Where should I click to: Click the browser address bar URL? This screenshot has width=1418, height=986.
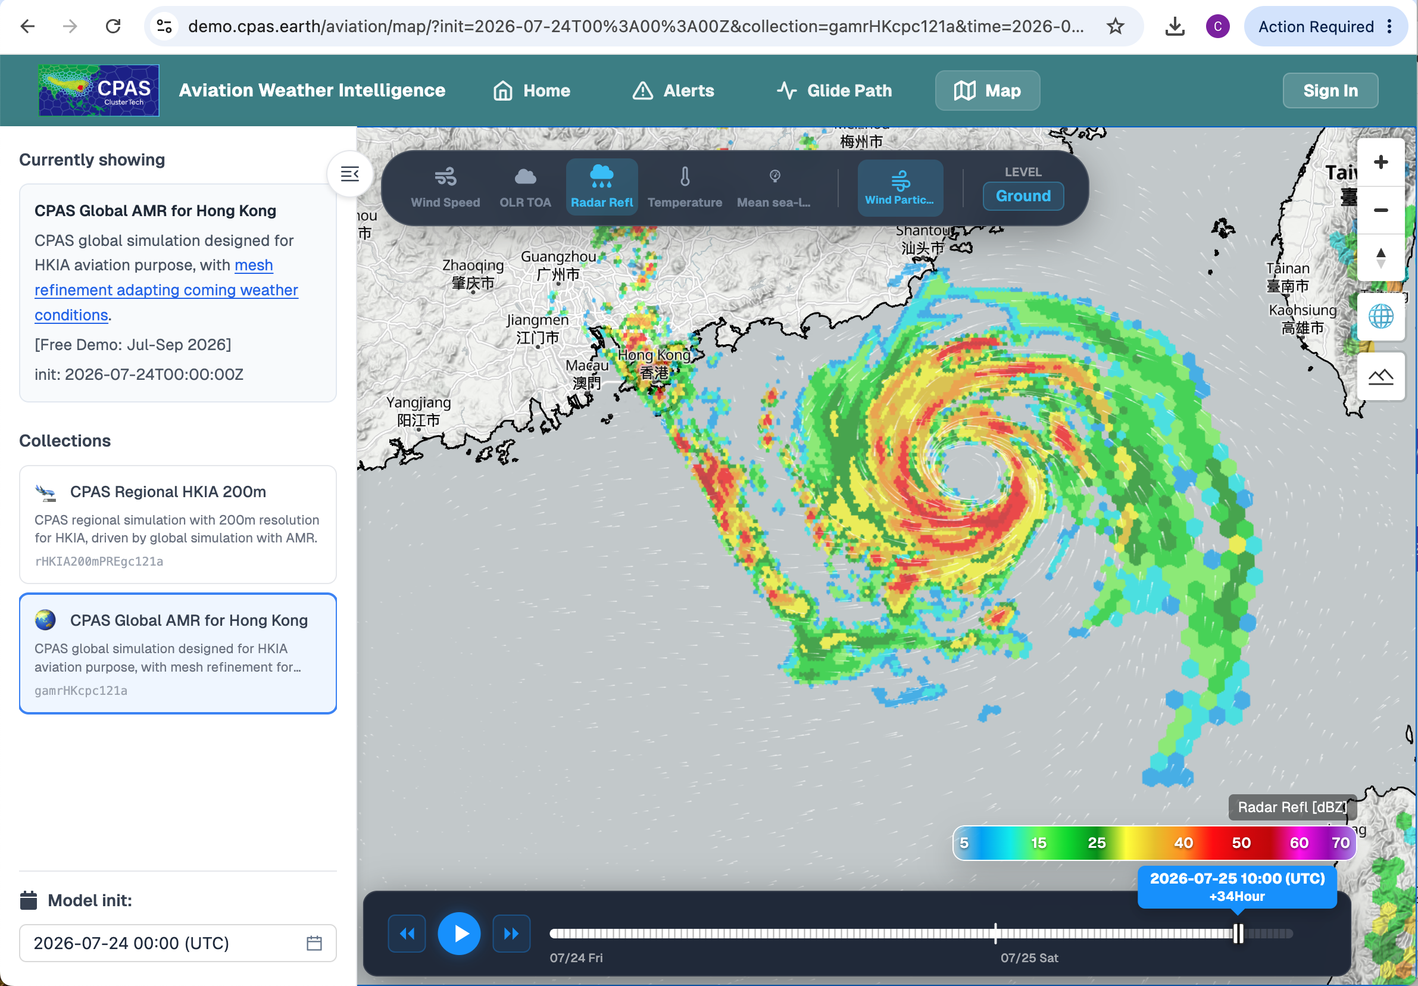[636, 27]
